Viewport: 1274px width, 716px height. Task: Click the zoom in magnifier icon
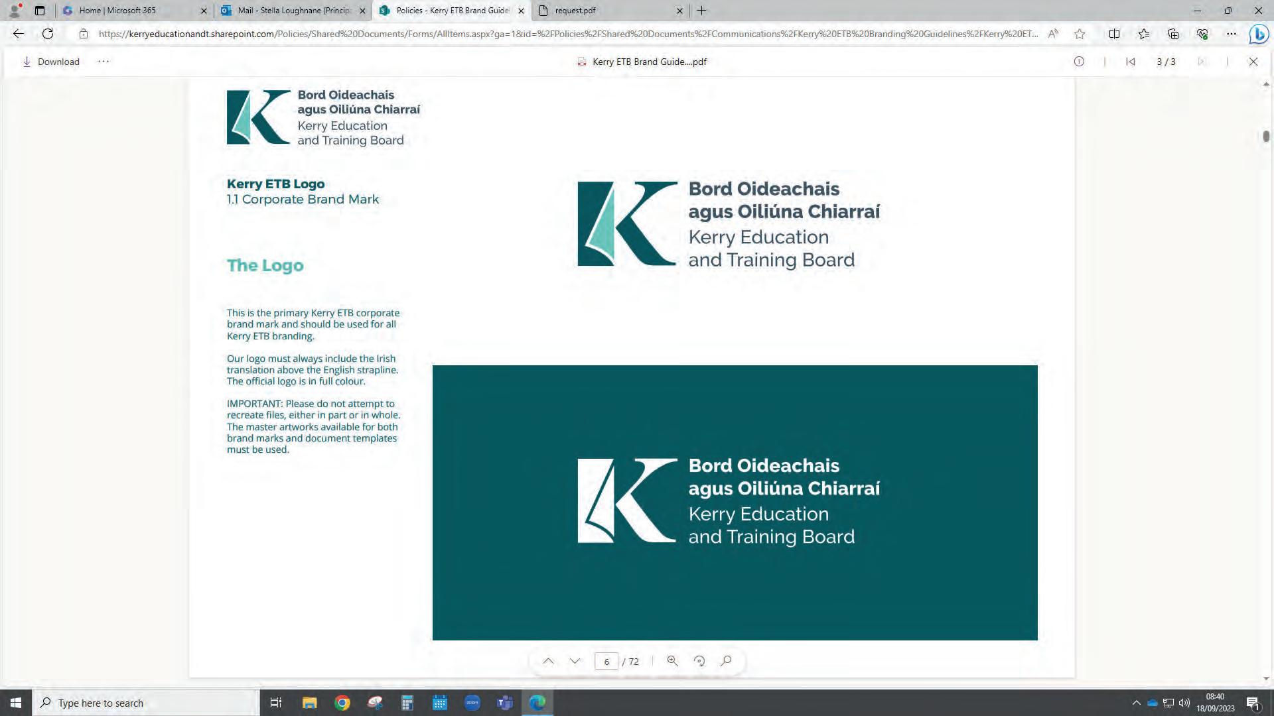tap(672, 661)
